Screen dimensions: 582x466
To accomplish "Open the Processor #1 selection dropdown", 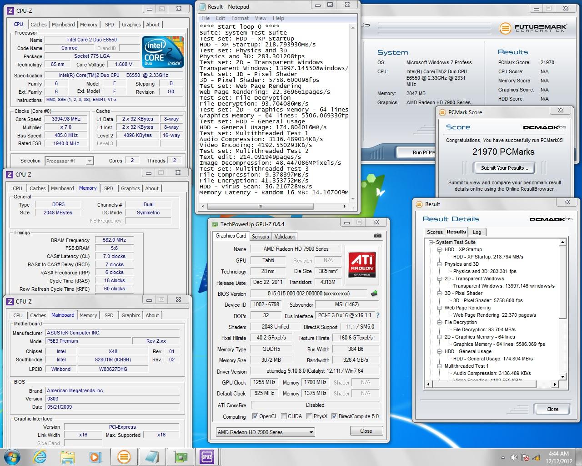I will pos(69,161).
